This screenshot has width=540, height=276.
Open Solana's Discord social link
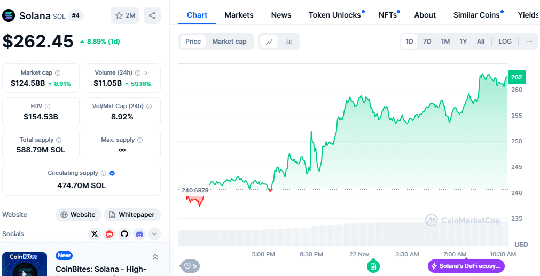[x=139, y=234]
